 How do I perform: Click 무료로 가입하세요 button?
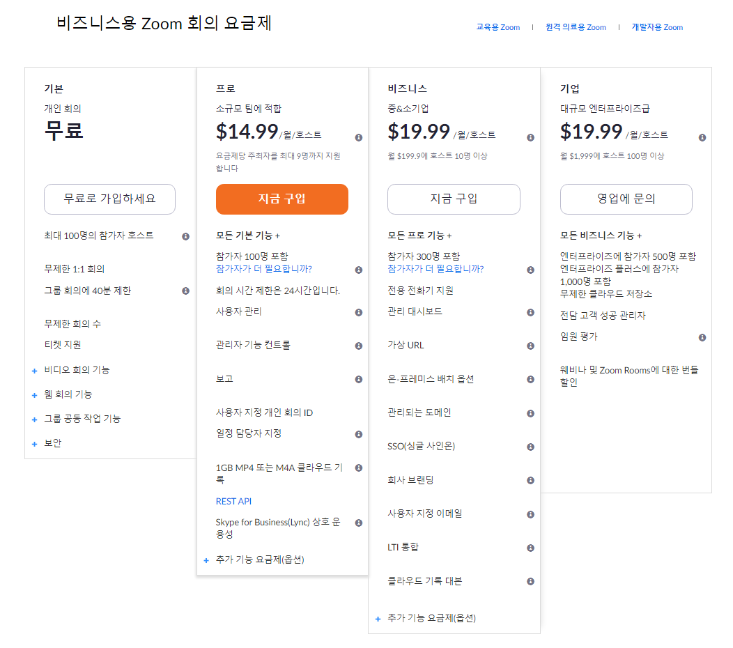coord(110,199)
